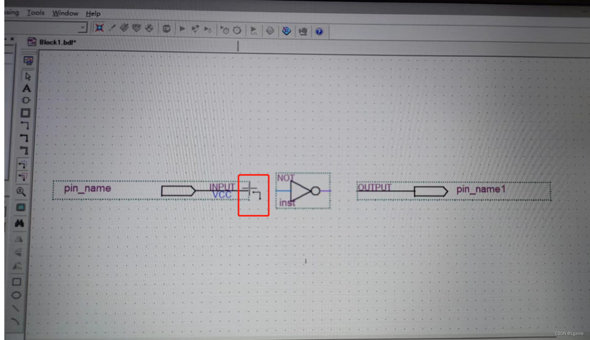Click the Help question mark button
590x340 pixels.
coord(319,31)
